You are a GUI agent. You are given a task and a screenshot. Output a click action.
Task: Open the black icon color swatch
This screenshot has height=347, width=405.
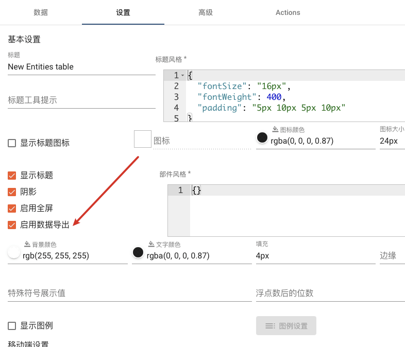[x=262, y=138]
